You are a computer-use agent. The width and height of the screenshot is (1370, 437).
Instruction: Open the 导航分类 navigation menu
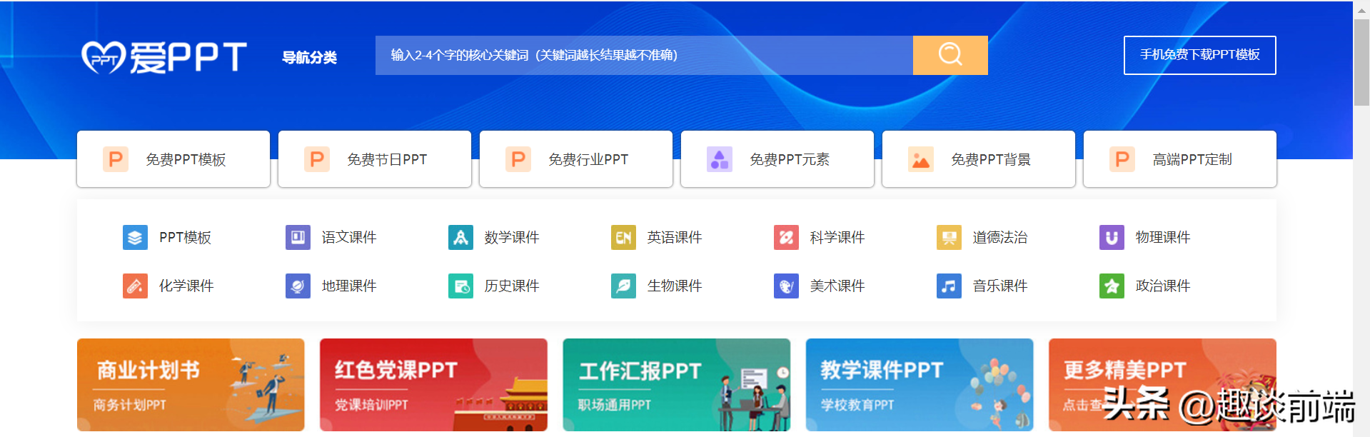309,57
